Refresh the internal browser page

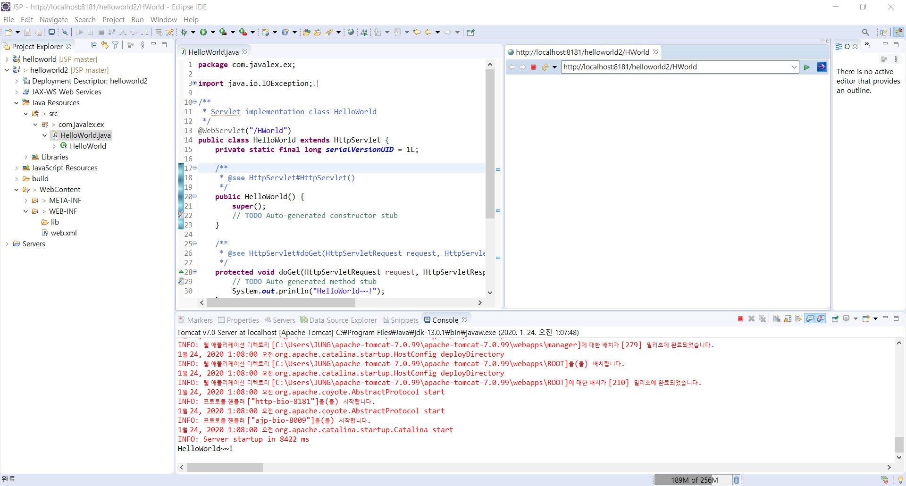point(545,67)
